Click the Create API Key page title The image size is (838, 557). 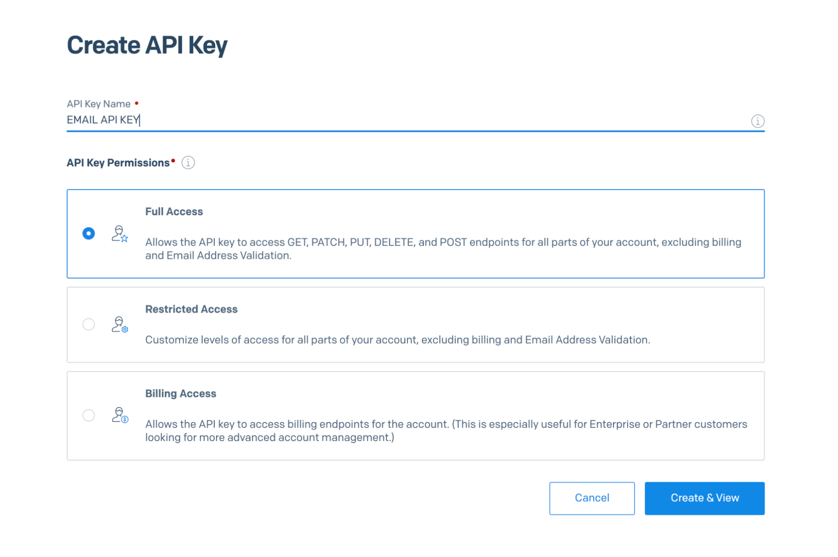[x=147, y=45]
